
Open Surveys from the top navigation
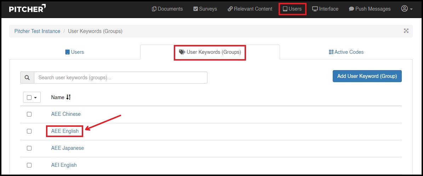tap(205, 9)
